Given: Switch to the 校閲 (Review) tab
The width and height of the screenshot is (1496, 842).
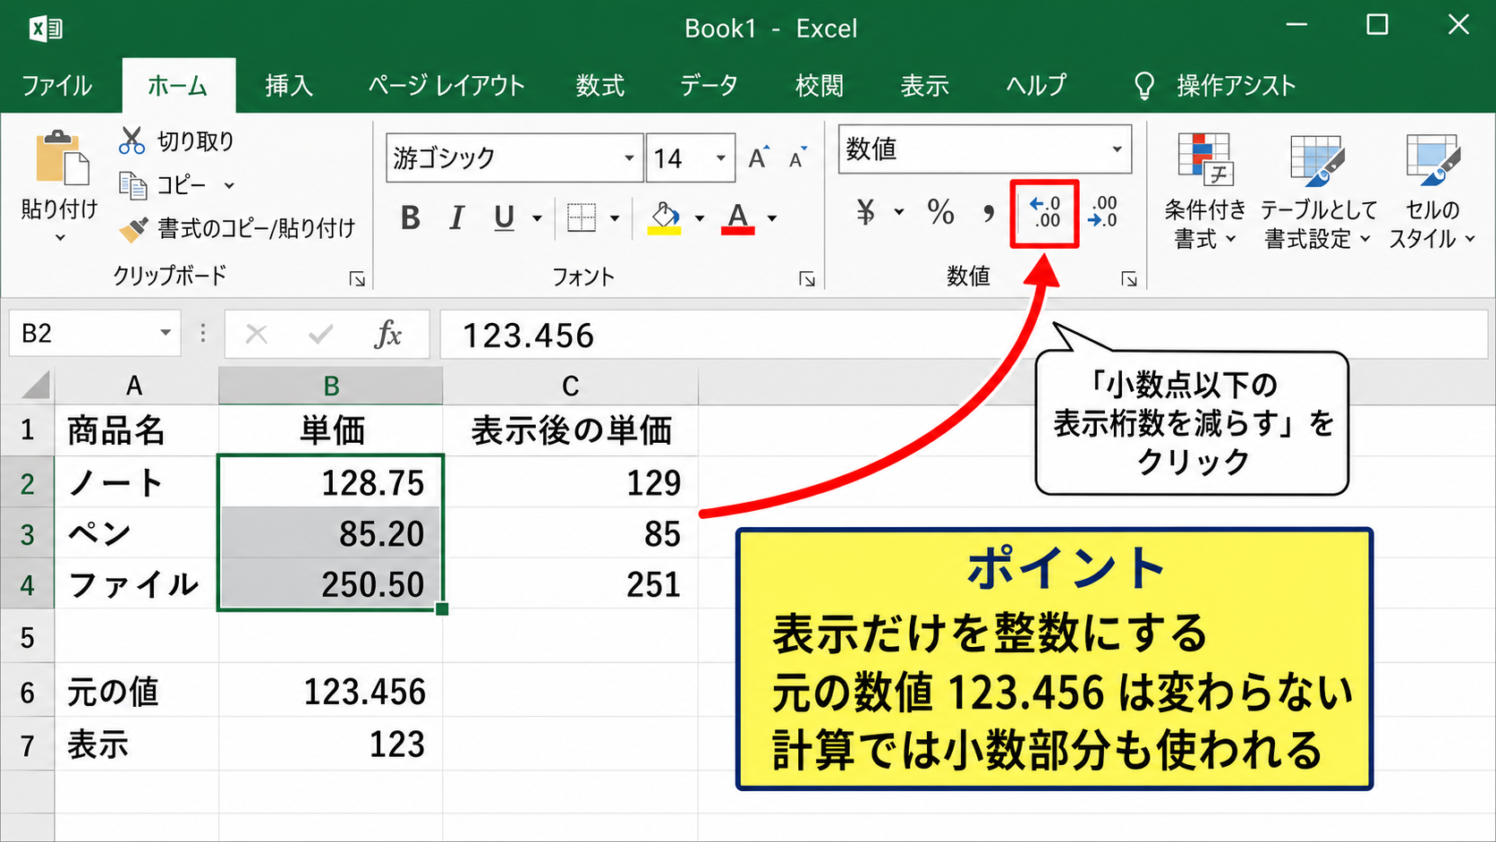Looking at the screenshot, I should coord(819,86).
